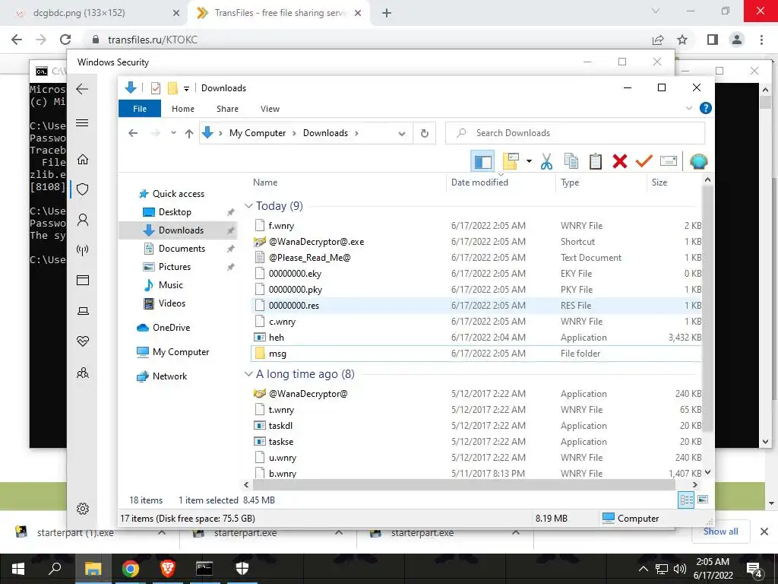Open Classic Shell settings shell icon
The width and height of the screenshot is (778, 584).
699,161
